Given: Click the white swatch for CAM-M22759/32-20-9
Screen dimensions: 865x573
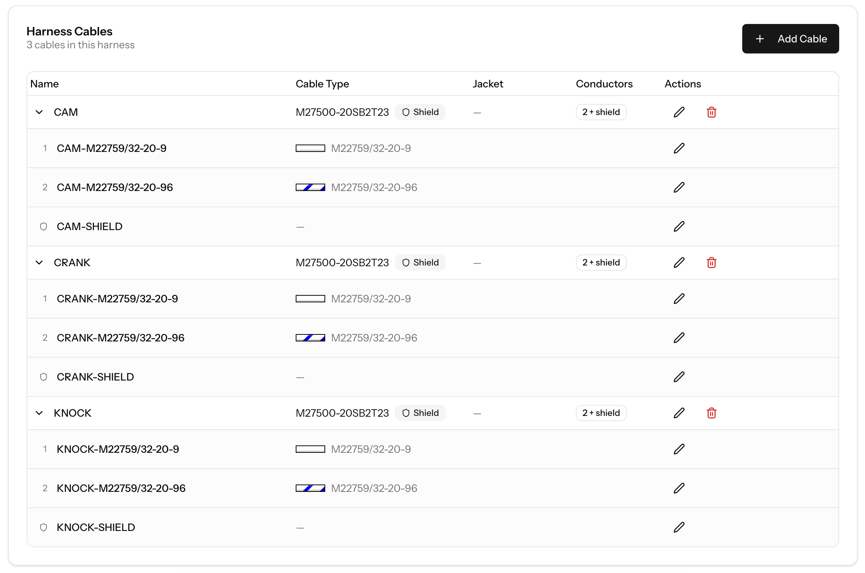Looking at the screenshot, I should coord(310,148).
